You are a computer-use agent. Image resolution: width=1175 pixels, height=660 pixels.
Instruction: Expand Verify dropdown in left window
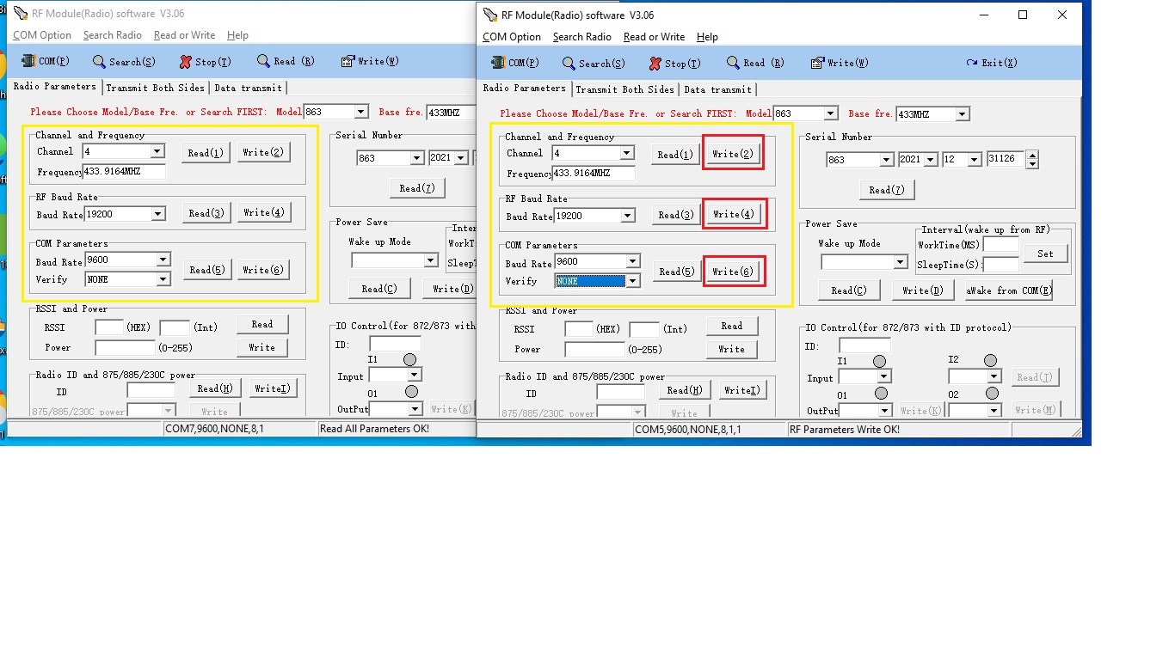pyautogui.click(x=163, y=279)
